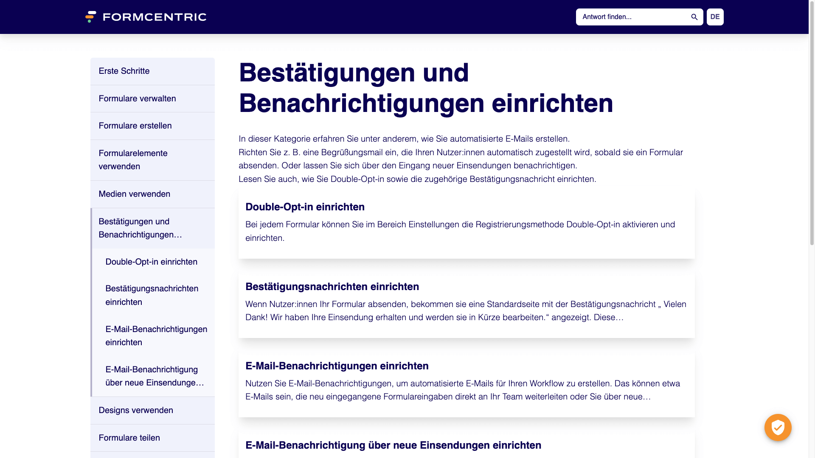
Task: Open the orange shield widget at bottom right
Action: [x=778, y=427]
